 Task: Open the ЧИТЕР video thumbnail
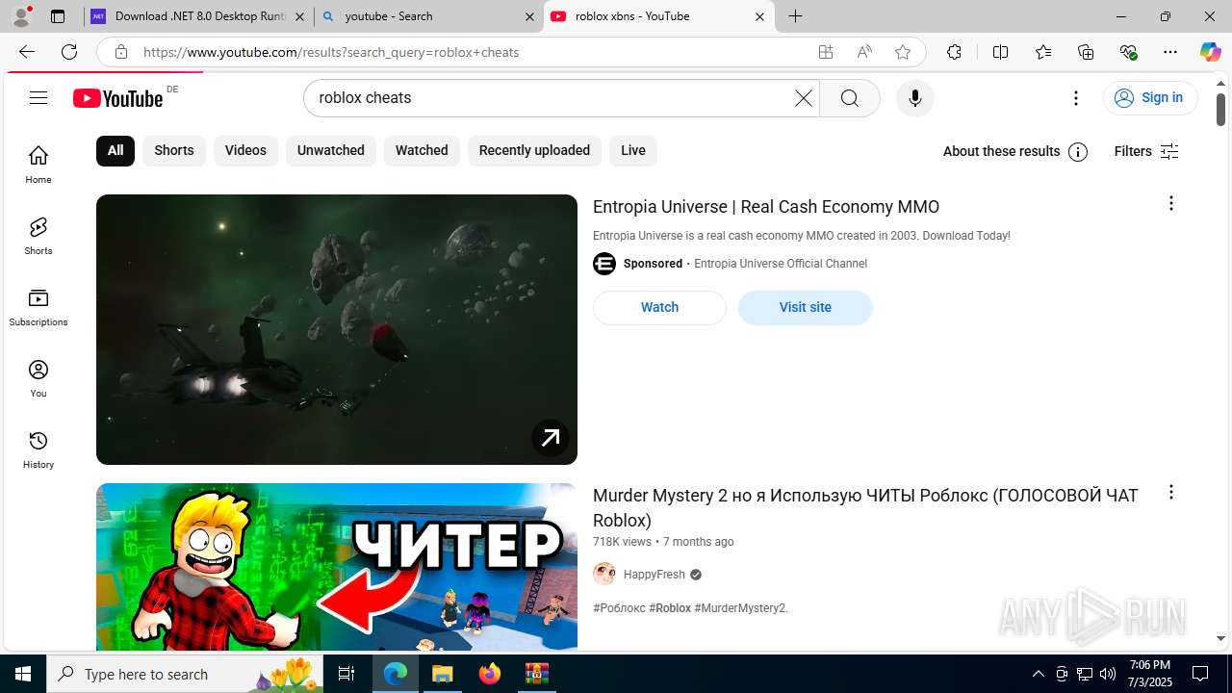337,567
